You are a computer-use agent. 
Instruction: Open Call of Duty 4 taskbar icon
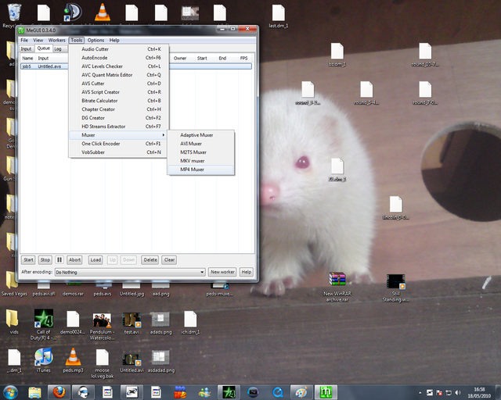[229, 392]
